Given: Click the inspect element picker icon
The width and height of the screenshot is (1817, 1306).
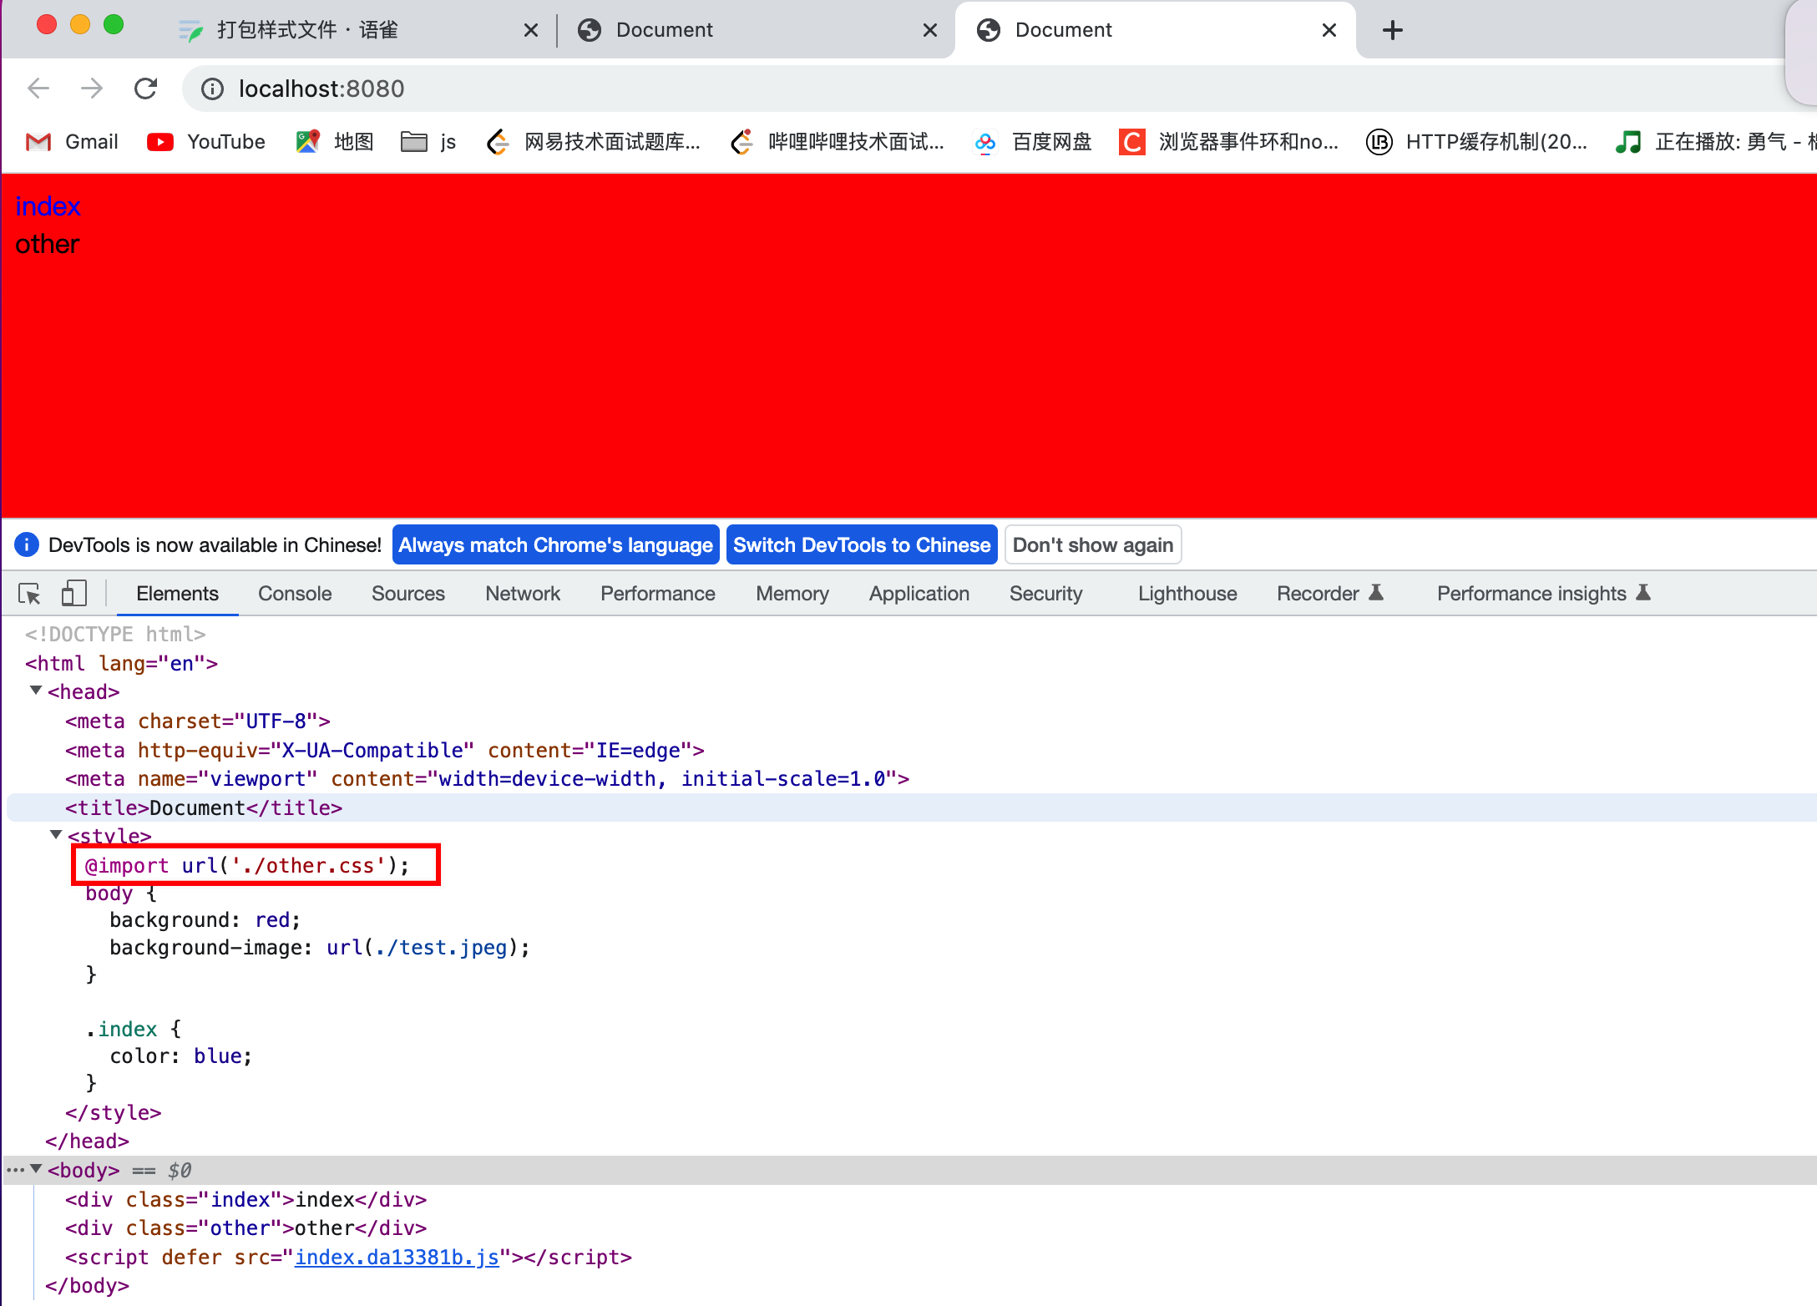Looking at the screenshot, I should click(x=30, y=594).
